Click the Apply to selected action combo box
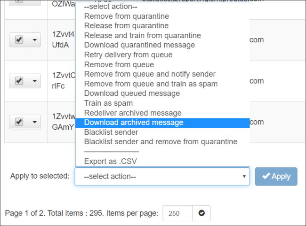The width and height of the screenshot is (306, 226). [x=162, y=177]
